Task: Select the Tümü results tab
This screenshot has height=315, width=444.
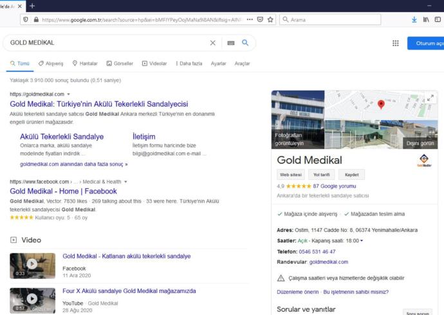Action: (20, 64)
